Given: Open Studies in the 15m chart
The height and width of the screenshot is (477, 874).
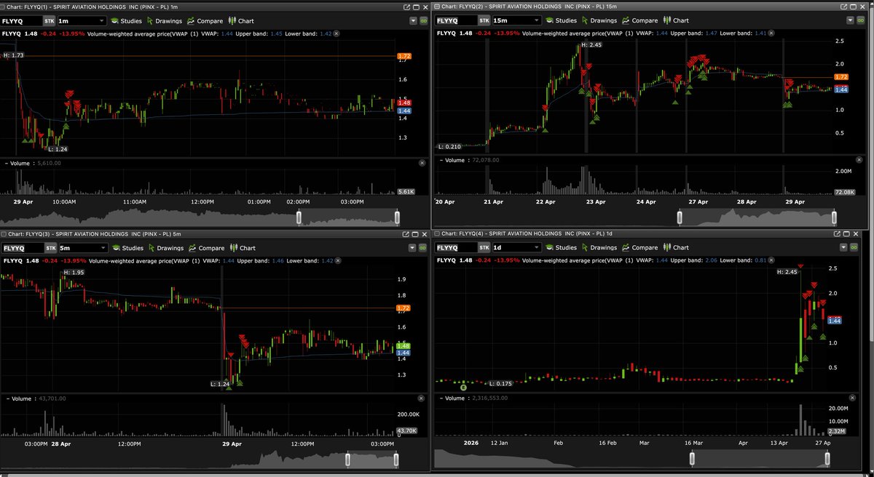Looking at the screenshot, I should (561, 20).
